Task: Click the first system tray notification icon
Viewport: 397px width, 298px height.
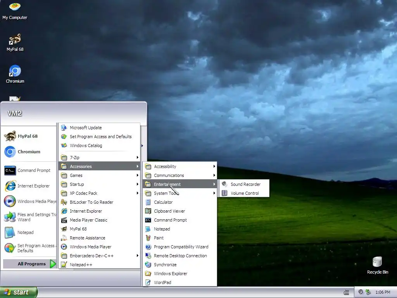Action: pos(361,292)
